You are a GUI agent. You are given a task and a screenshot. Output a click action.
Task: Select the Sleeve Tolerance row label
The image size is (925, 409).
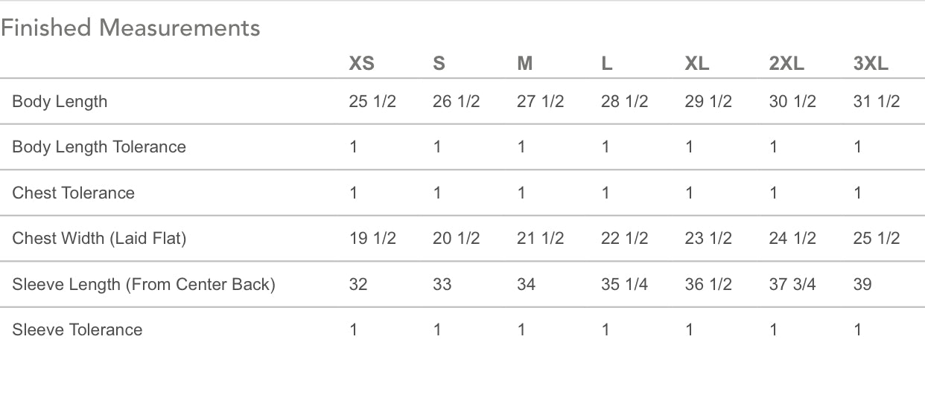pos(77,329)
